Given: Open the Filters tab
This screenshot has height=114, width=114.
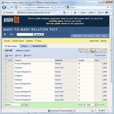Looking at the screenshot, I should pos(24,46).
